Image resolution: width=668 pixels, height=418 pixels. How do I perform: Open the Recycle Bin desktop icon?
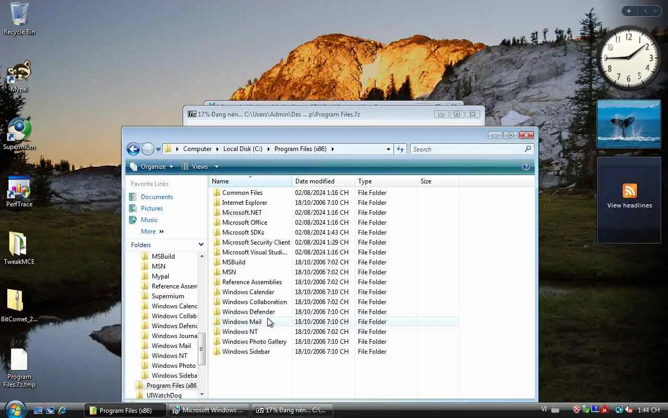19,18
